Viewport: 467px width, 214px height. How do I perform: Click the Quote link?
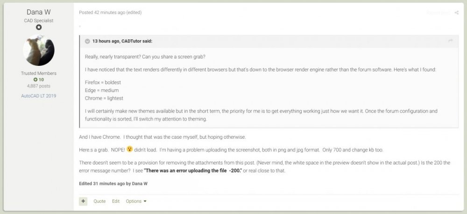pyautogui.click(x=99, y=201)
